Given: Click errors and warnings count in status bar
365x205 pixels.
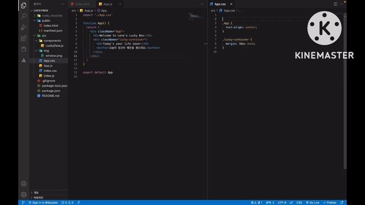Looking at the screenshot, I should (x=67, y=203).
